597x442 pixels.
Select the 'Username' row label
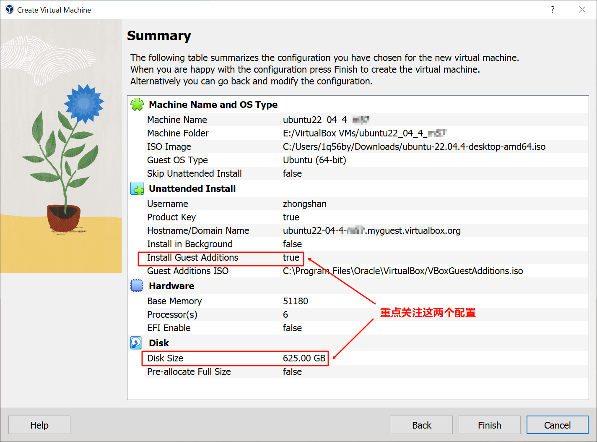pos(168,204)
